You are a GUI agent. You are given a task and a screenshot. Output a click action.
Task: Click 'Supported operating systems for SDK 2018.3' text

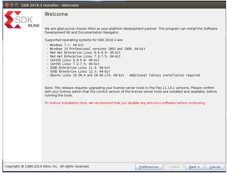[84, 40]
